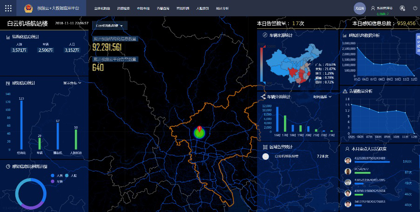Open the 统计分析 menu item
Screen dimensions: 420x212
222,8
